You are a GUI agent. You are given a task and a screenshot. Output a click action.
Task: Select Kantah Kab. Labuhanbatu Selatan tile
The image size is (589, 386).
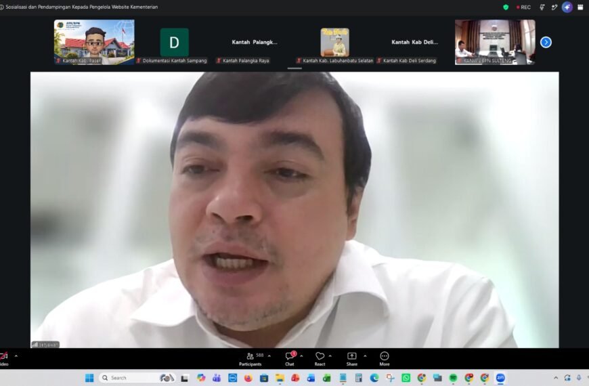click(334, 42)
